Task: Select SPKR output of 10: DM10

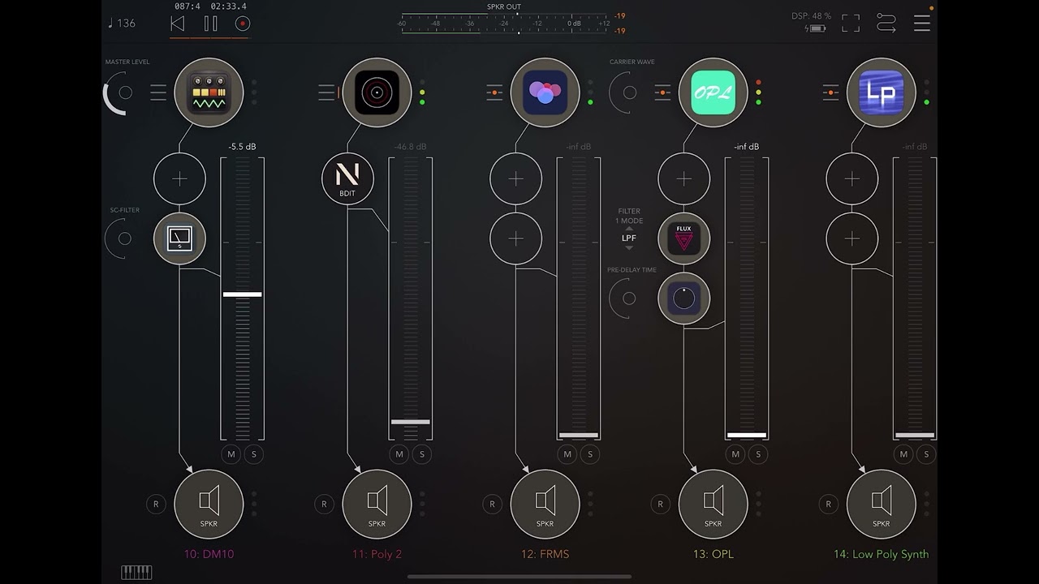Action: tap(209, 504)
